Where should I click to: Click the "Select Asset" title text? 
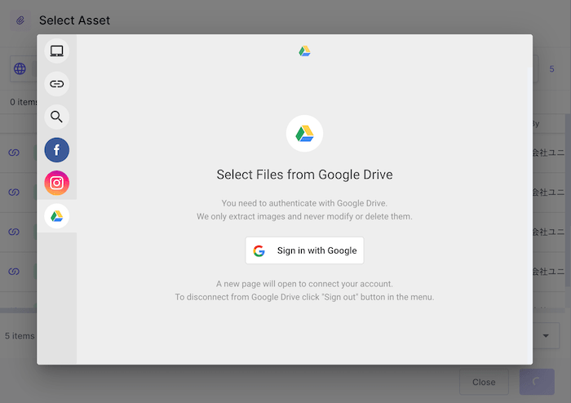tap(74, 20)
